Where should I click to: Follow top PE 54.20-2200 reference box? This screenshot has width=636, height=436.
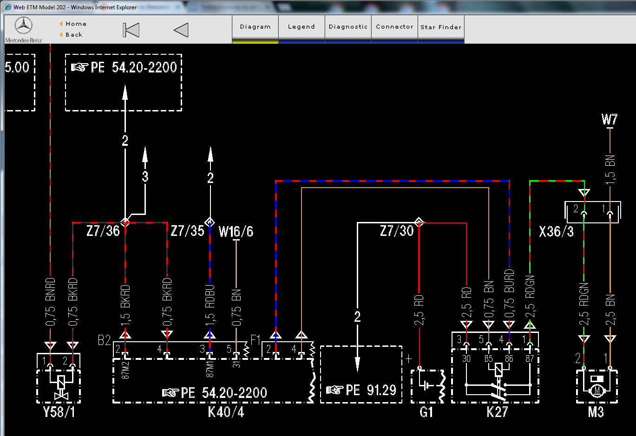click(124, 83)
